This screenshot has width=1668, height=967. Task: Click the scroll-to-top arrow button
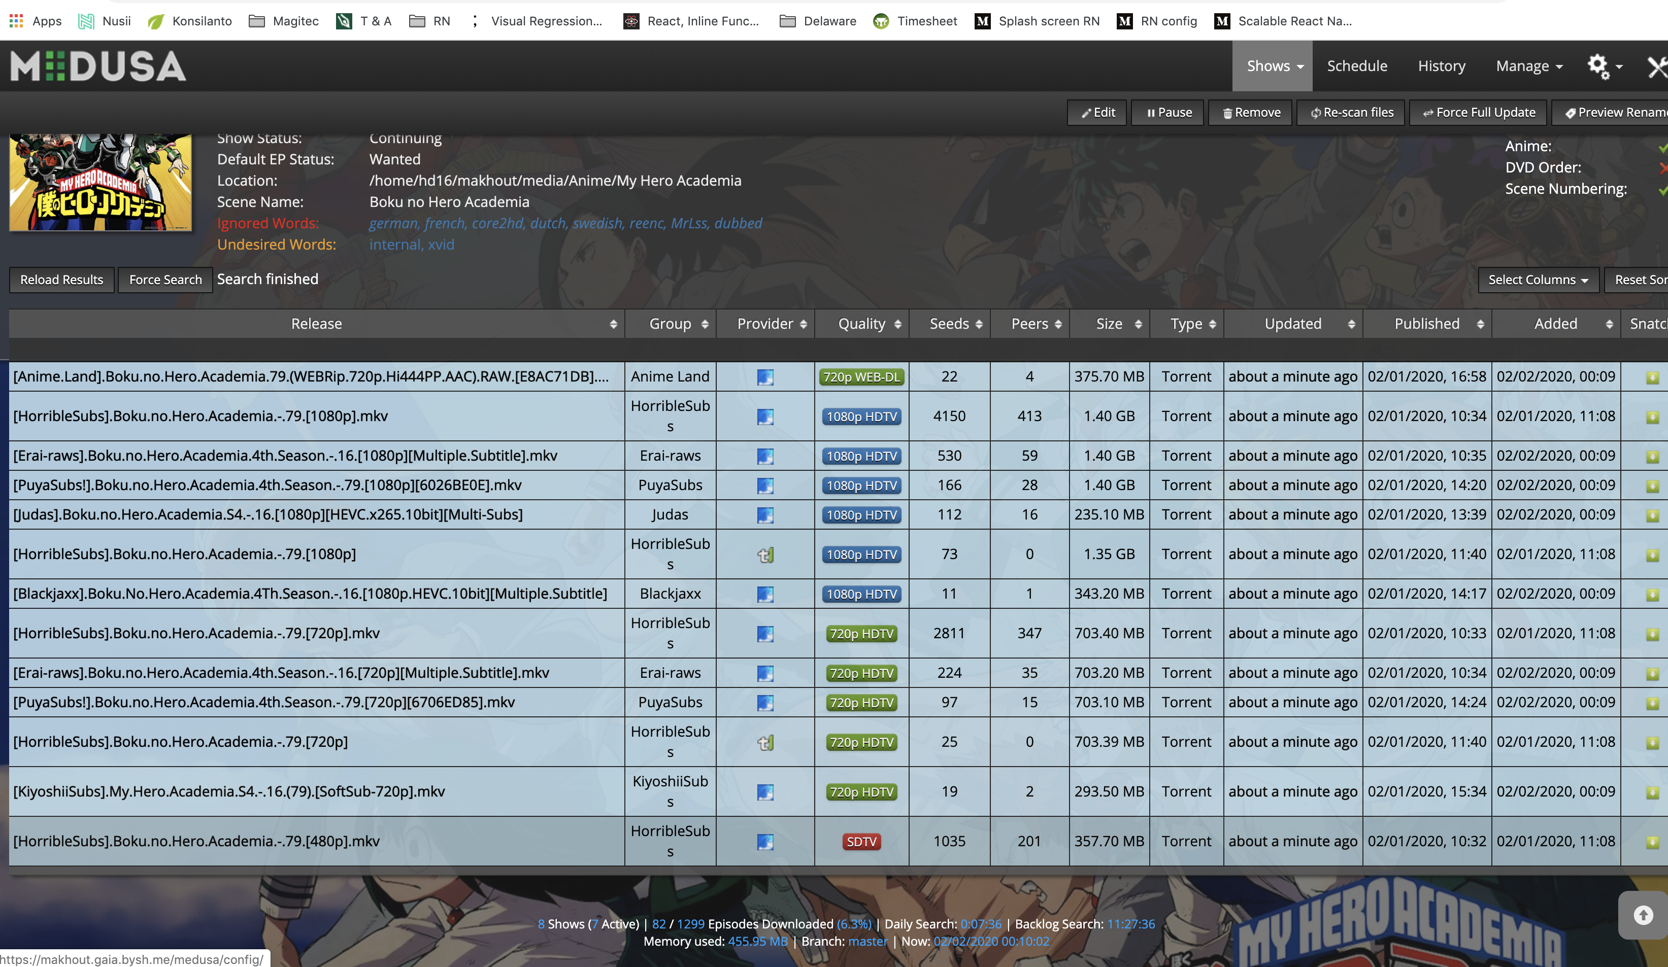click(1643, 915)
